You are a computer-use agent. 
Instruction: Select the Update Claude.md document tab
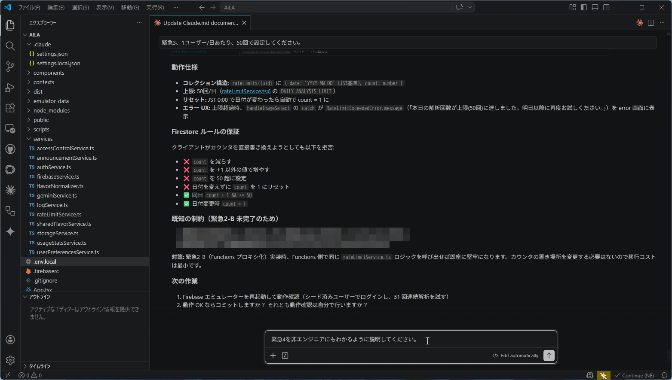pos(200,23)
